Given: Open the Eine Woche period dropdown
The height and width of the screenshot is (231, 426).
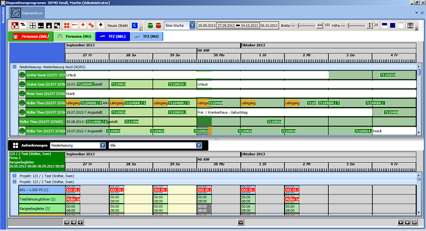Looking at the screenshot, I should point(192,26).
